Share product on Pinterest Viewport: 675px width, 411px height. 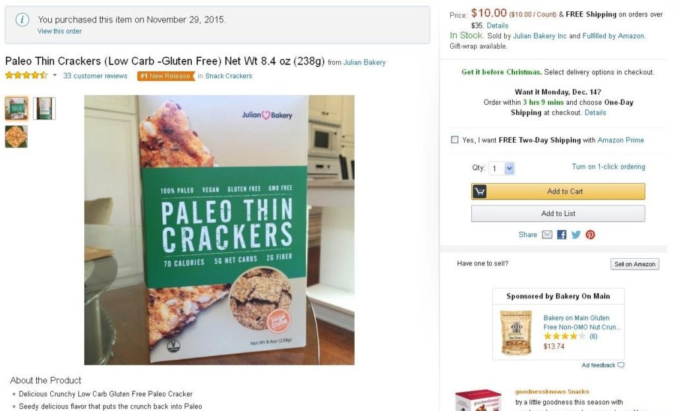[590, 234]
